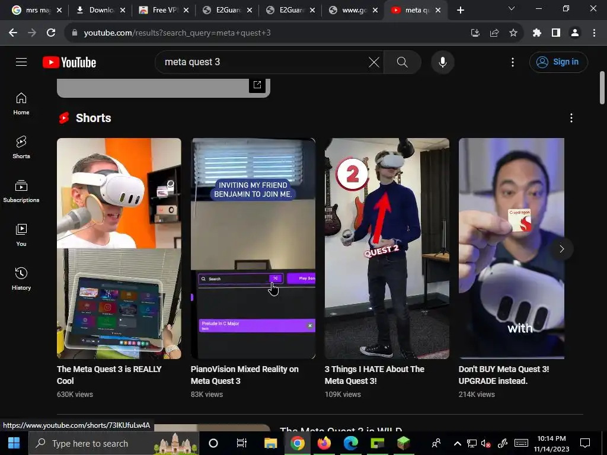Open Windows notification center
Screen dimensions: 607x455
point(585,443)
